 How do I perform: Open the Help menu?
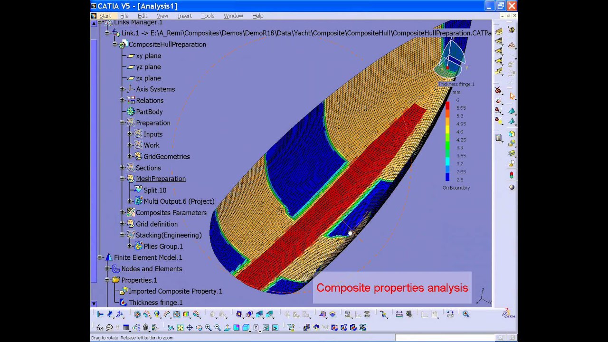click(257, 16)
